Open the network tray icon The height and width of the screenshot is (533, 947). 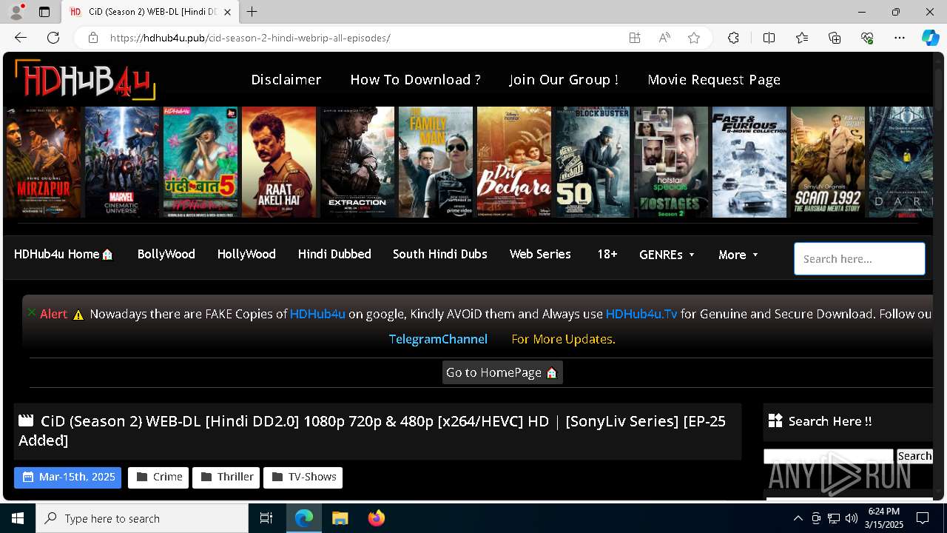[834, 518]
